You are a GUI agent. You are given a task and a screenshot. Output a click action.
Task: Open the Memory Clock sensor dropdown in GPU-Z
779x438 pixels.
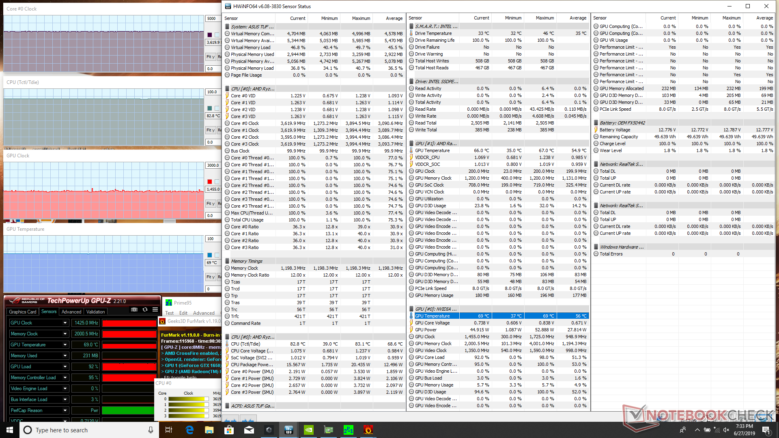pos(65,334)
